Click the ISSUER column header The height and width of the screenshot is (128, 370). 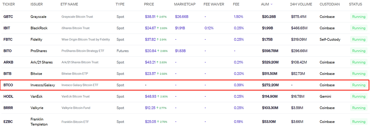click(x=37, y=4)
